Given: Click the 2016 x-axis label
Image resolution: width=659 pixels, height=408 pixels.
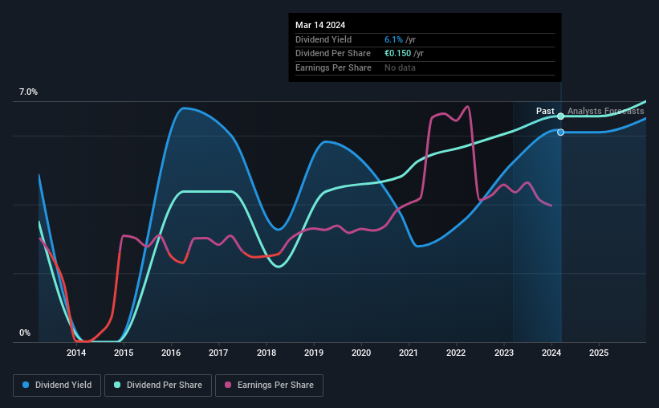Looking at the screenshot, I should 171,353.
